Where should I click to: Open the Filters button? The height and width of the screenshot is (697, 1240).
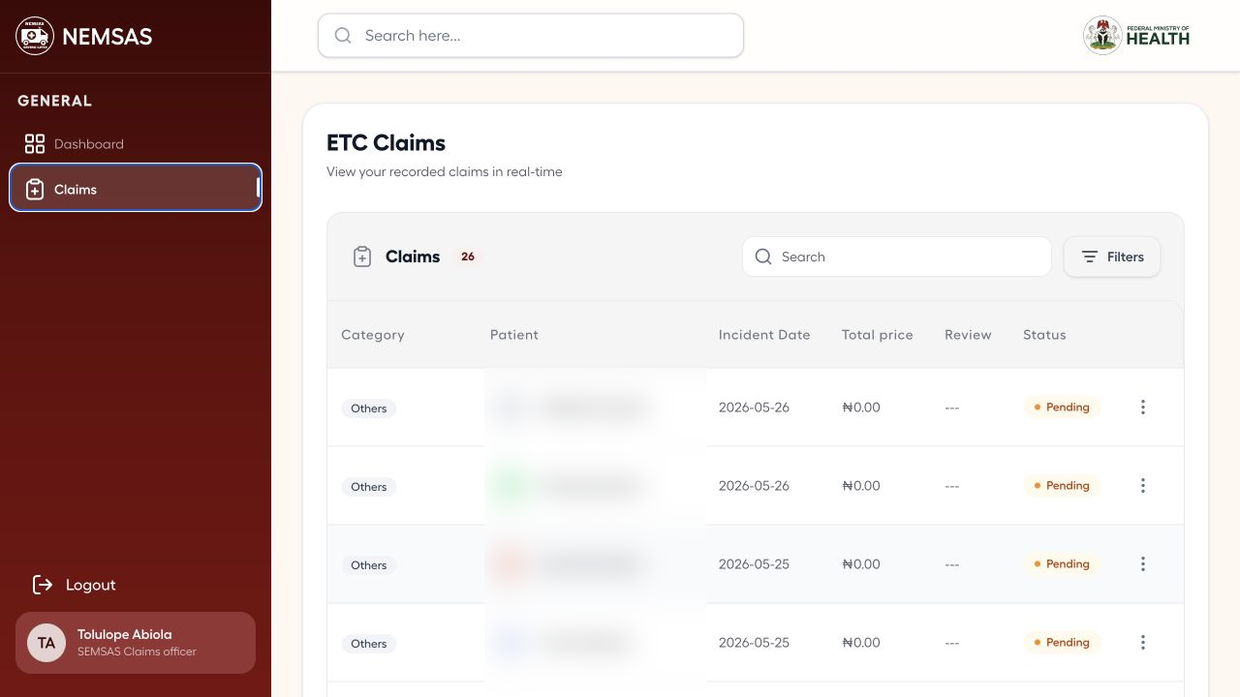point(1112,257)
